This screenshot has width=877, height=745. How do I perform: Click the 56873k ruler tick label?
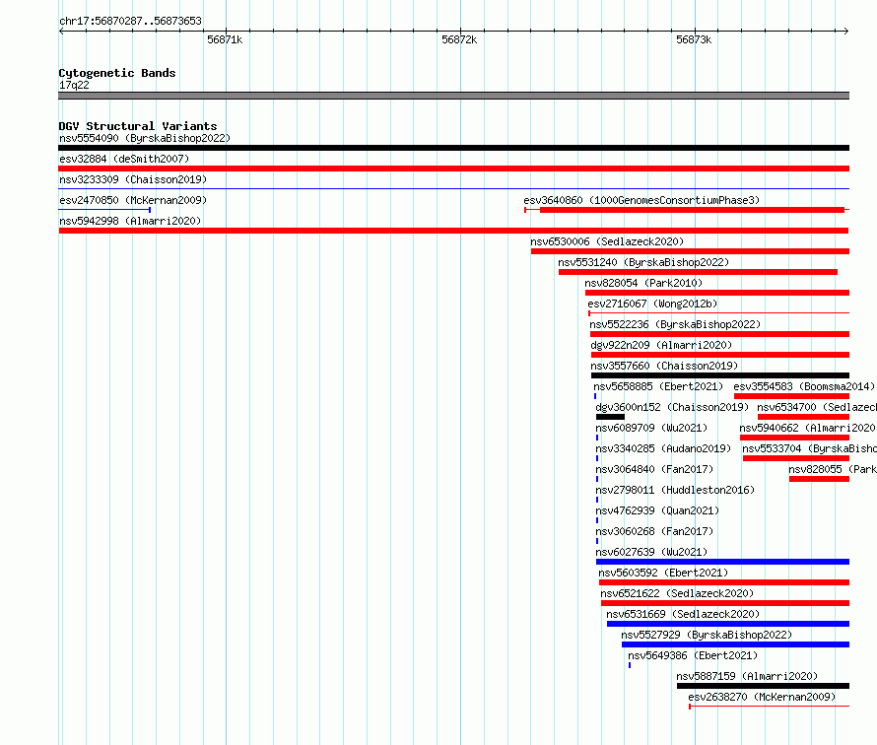click(694, 39)
